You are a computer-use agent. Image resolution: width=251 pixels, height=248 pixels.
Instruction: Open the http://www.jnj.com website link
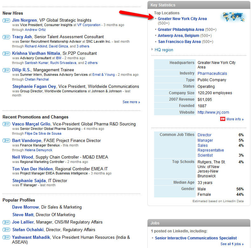(213, 112)
